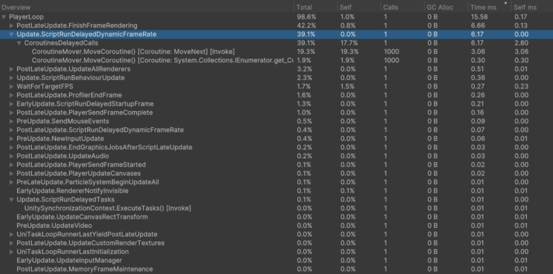Expand PreUpdate.SendMouseEvents arrow
Screen dimensions: 553x274
[x=11, y=121]
